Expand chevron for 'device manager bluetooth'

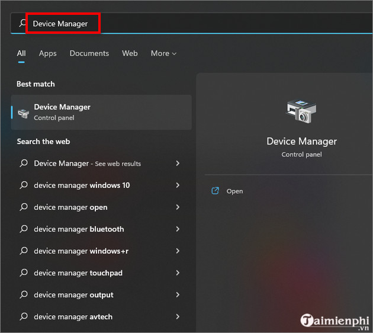tap(178, 229)
